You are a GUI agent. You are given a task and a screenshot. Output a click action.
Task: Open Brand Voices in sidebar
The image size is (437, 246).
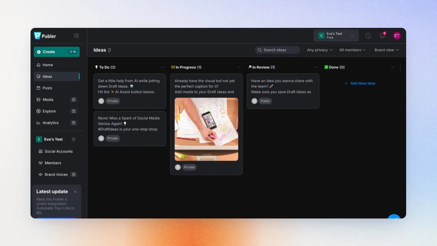pyautogui.click(x=53, y=174)
